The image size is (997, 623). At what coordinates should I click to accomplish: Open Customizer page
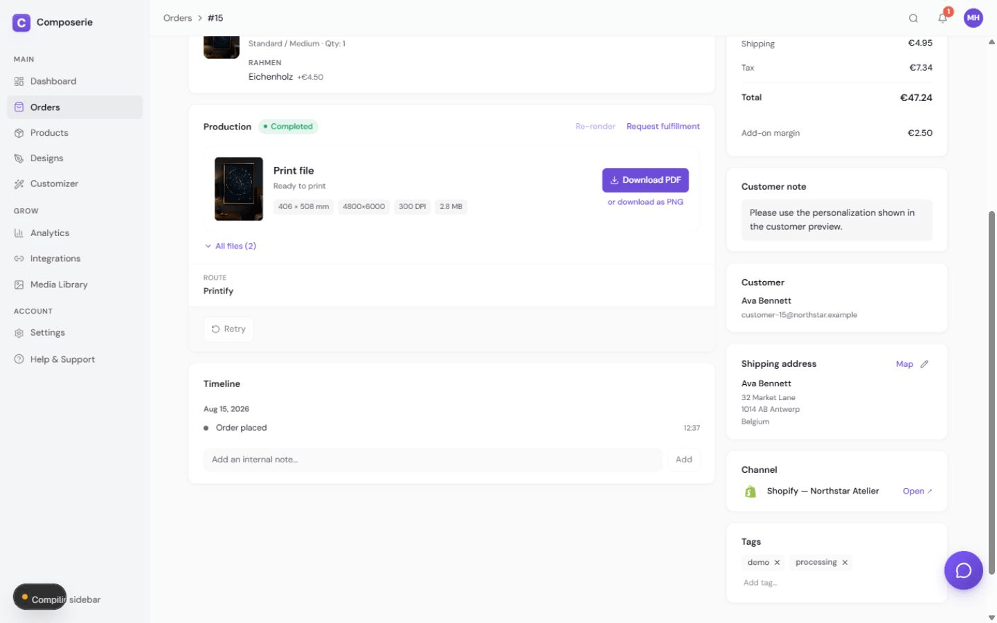75,184
